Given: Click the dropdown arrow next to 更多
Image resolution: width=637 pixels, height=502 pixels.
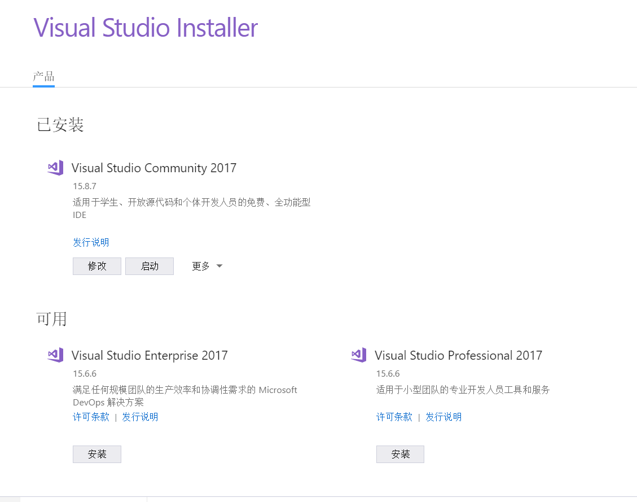Looking at the screenshot, I should pos(219,265).
